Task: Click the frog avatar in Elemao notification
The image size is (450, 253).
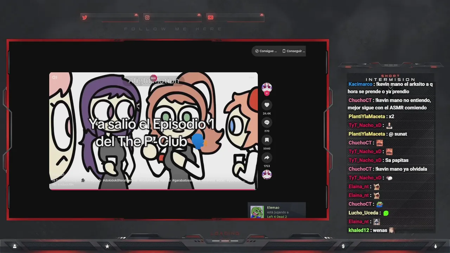Action: point(257,212)
